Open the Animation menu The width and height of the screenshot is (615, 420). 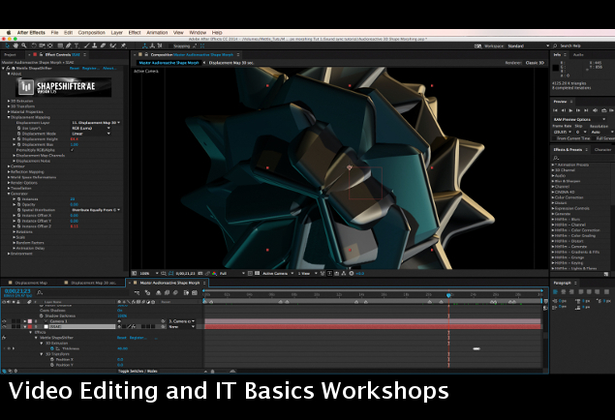click(x=155, y=32)
